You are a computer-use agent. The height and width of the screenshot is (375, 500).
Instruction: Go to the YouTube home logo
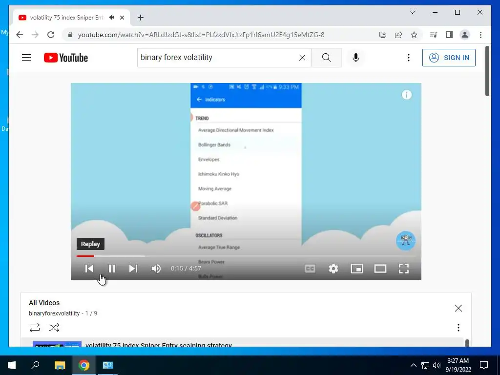pyautogui.click(x=66, y=58)
